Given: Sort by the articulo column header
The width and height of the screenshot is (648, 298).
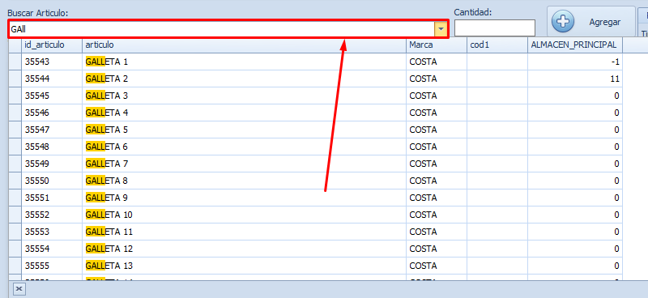Looking at the screenshot, I should pyautogui.click(x=245, y=45).
